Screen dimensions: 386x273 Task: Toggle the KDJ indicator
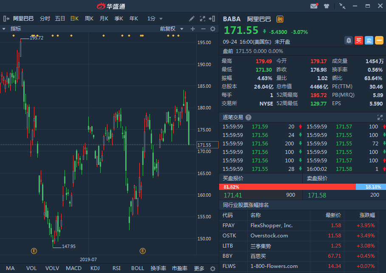click(95, 268)
